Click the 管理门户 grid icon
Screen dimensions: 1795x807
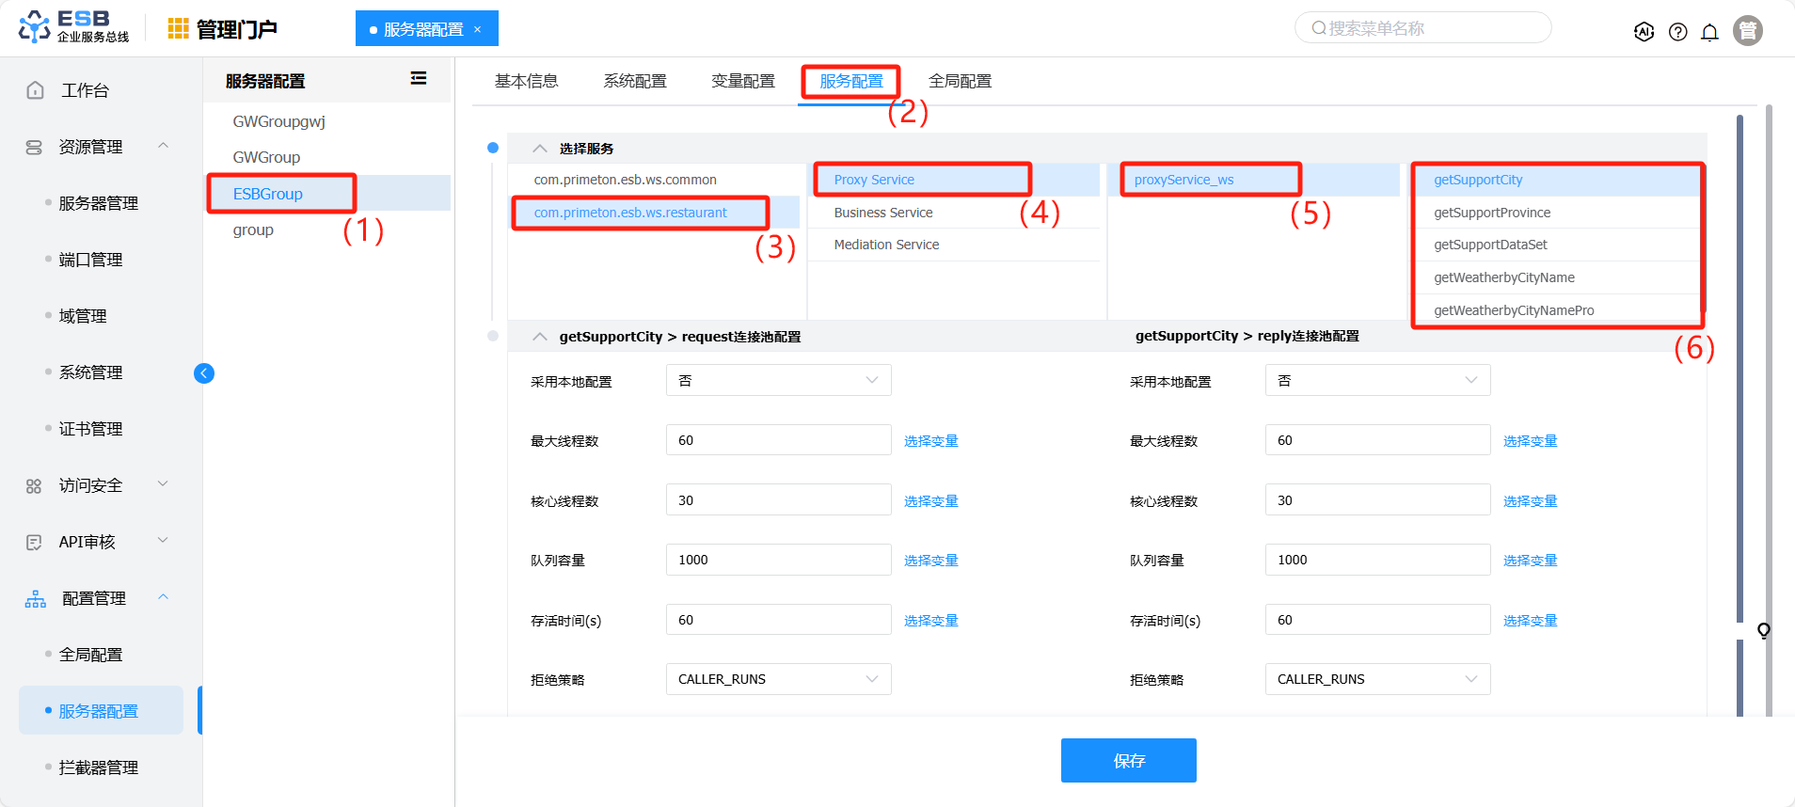pyautogui.click(x=178, y=29)
